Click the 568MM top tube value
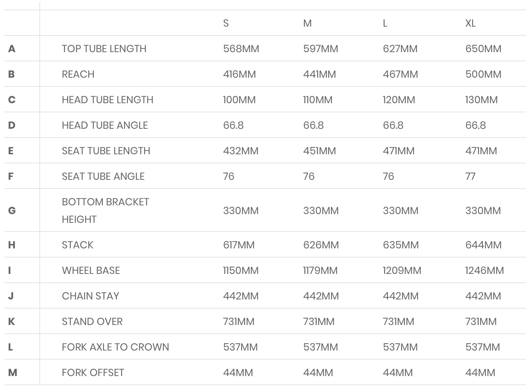The width and height of the screenshot is (529, 391). [241, 49]
